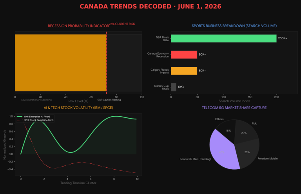This screenshot has width=301, height=194.
Task: Click the orange recession risk level bar
Action: (x=61, y=63)
